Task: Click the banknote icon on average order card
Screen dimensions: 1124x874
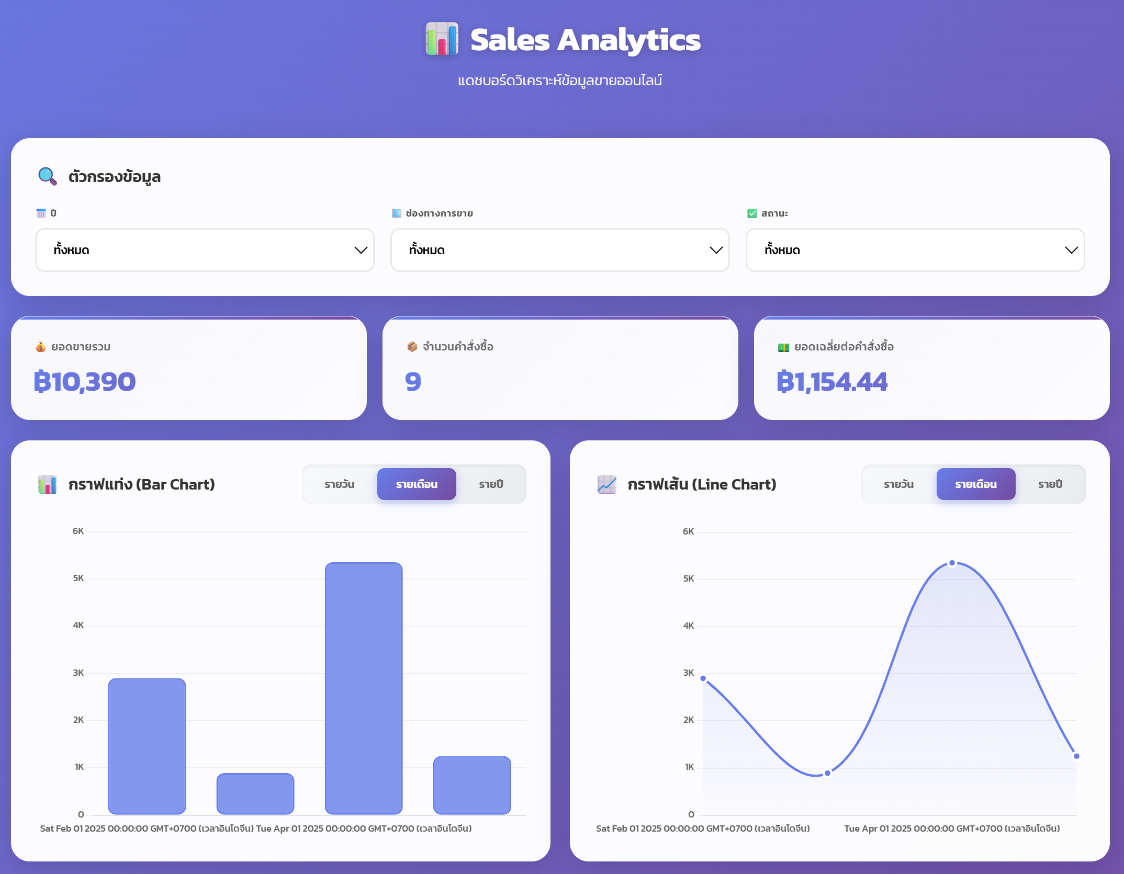Action: pyautogui.click(x=783, y=347)
